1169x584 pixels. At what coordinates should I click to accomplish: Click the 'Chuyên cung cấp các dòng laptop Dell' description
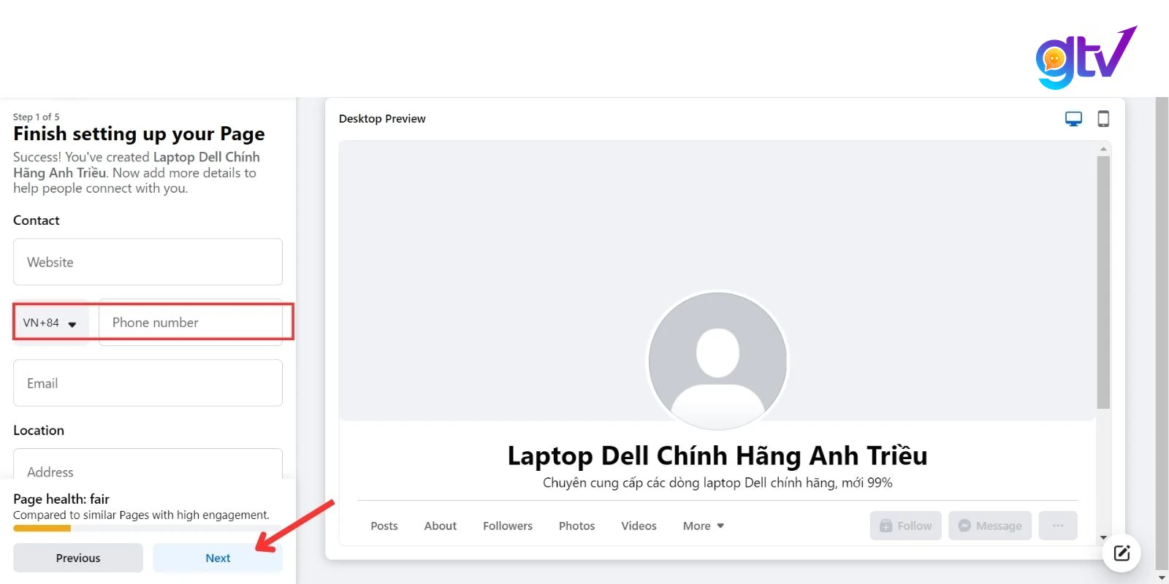coord(717,483)
